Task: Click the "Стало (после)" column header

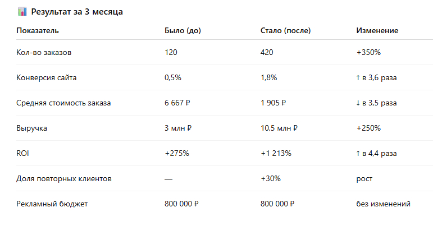Action: (x=285, y=30)
